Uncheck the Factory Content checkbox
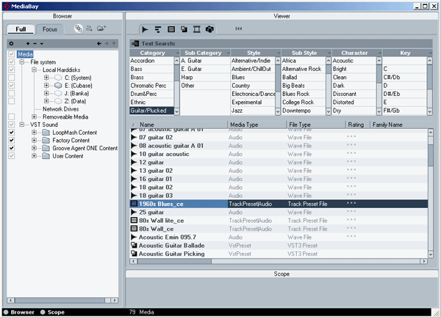The height and width of the screenshot is (318, 441). [x=10, y=139]
